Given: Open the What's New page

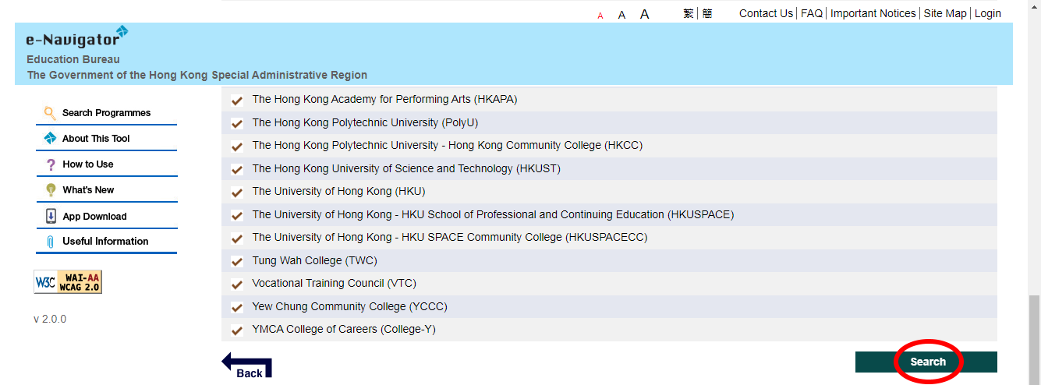Looking at the screenshot, I should pos(106,190).
